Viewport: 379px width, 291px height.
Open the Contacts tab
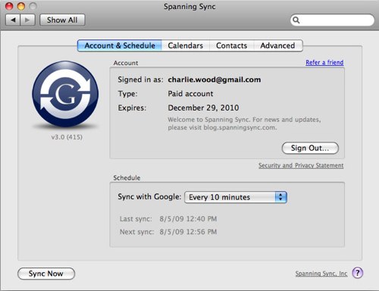(x=231, y=45)
